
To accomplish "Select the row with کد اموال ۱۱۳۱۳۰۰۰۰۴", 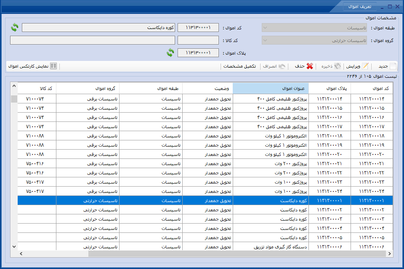I will coord(205,229).
